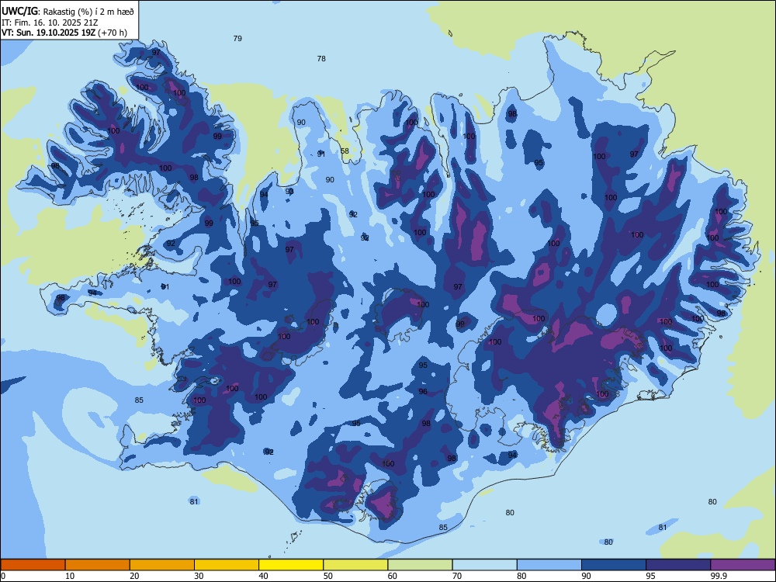Pick the indigo 95–99.9 legend segment

(x=678, y=565)
